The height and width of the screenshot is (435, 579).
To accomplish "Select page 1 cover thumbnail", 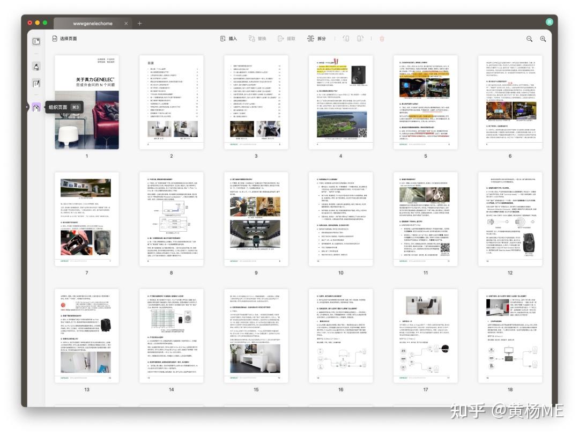I will tap(87, 102).
